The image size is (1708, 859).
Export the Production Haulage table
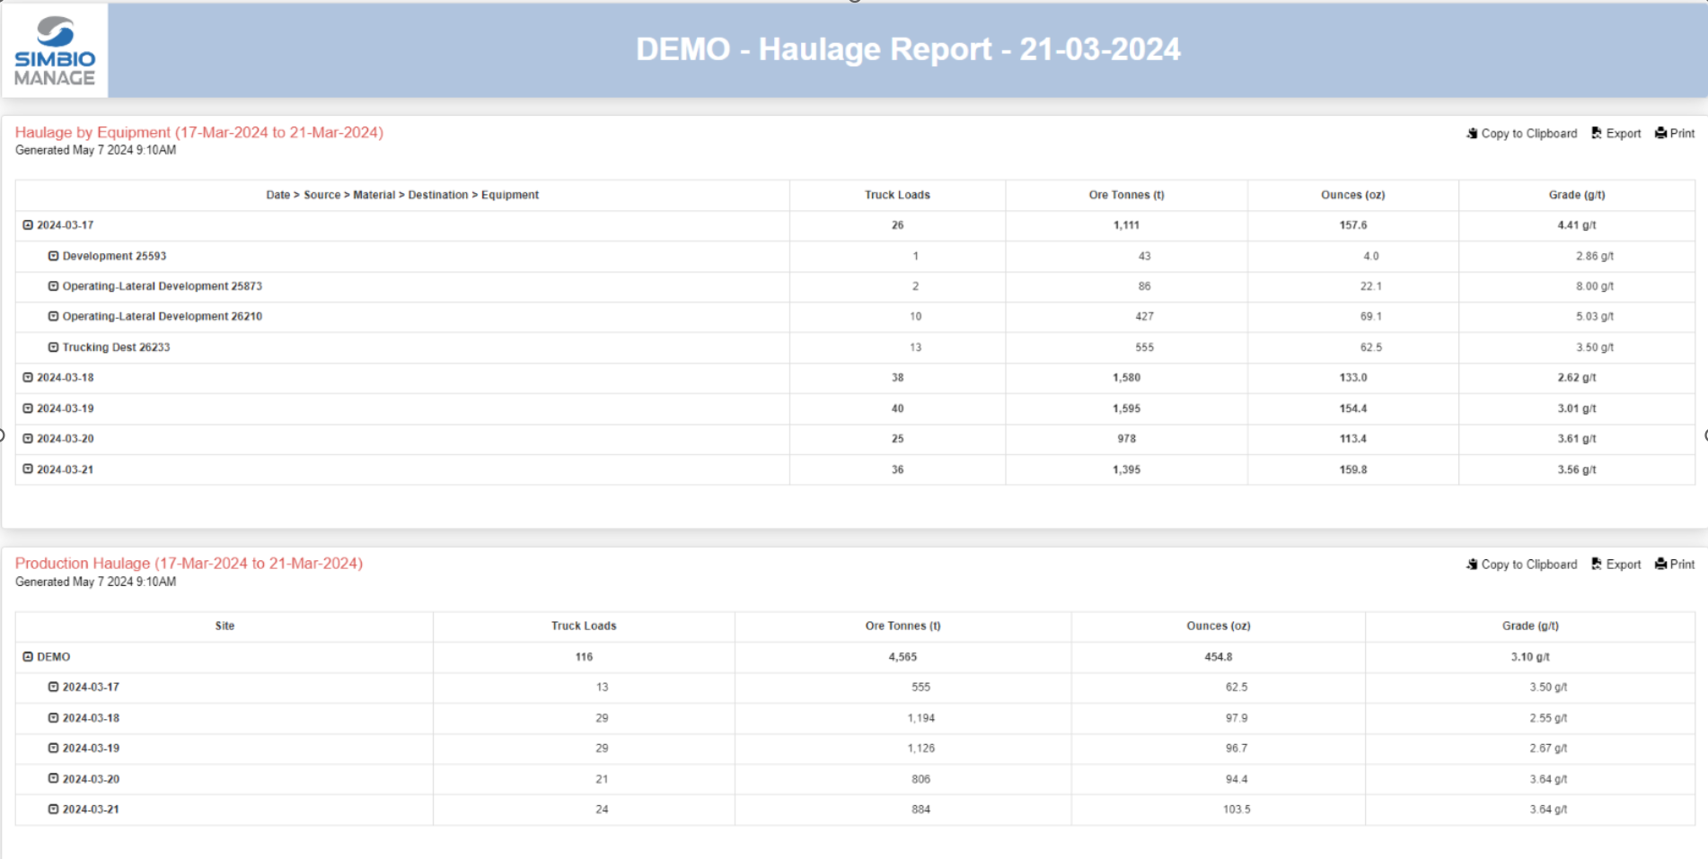point(1616,565)
